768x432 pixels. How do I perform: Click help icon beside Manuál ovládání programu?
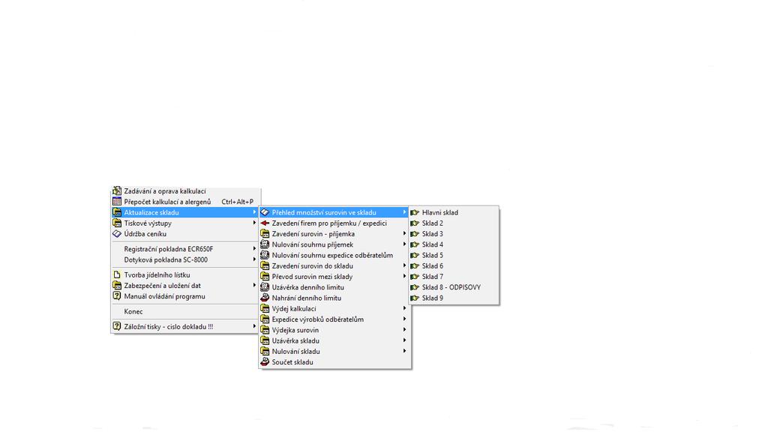point(116,295)
